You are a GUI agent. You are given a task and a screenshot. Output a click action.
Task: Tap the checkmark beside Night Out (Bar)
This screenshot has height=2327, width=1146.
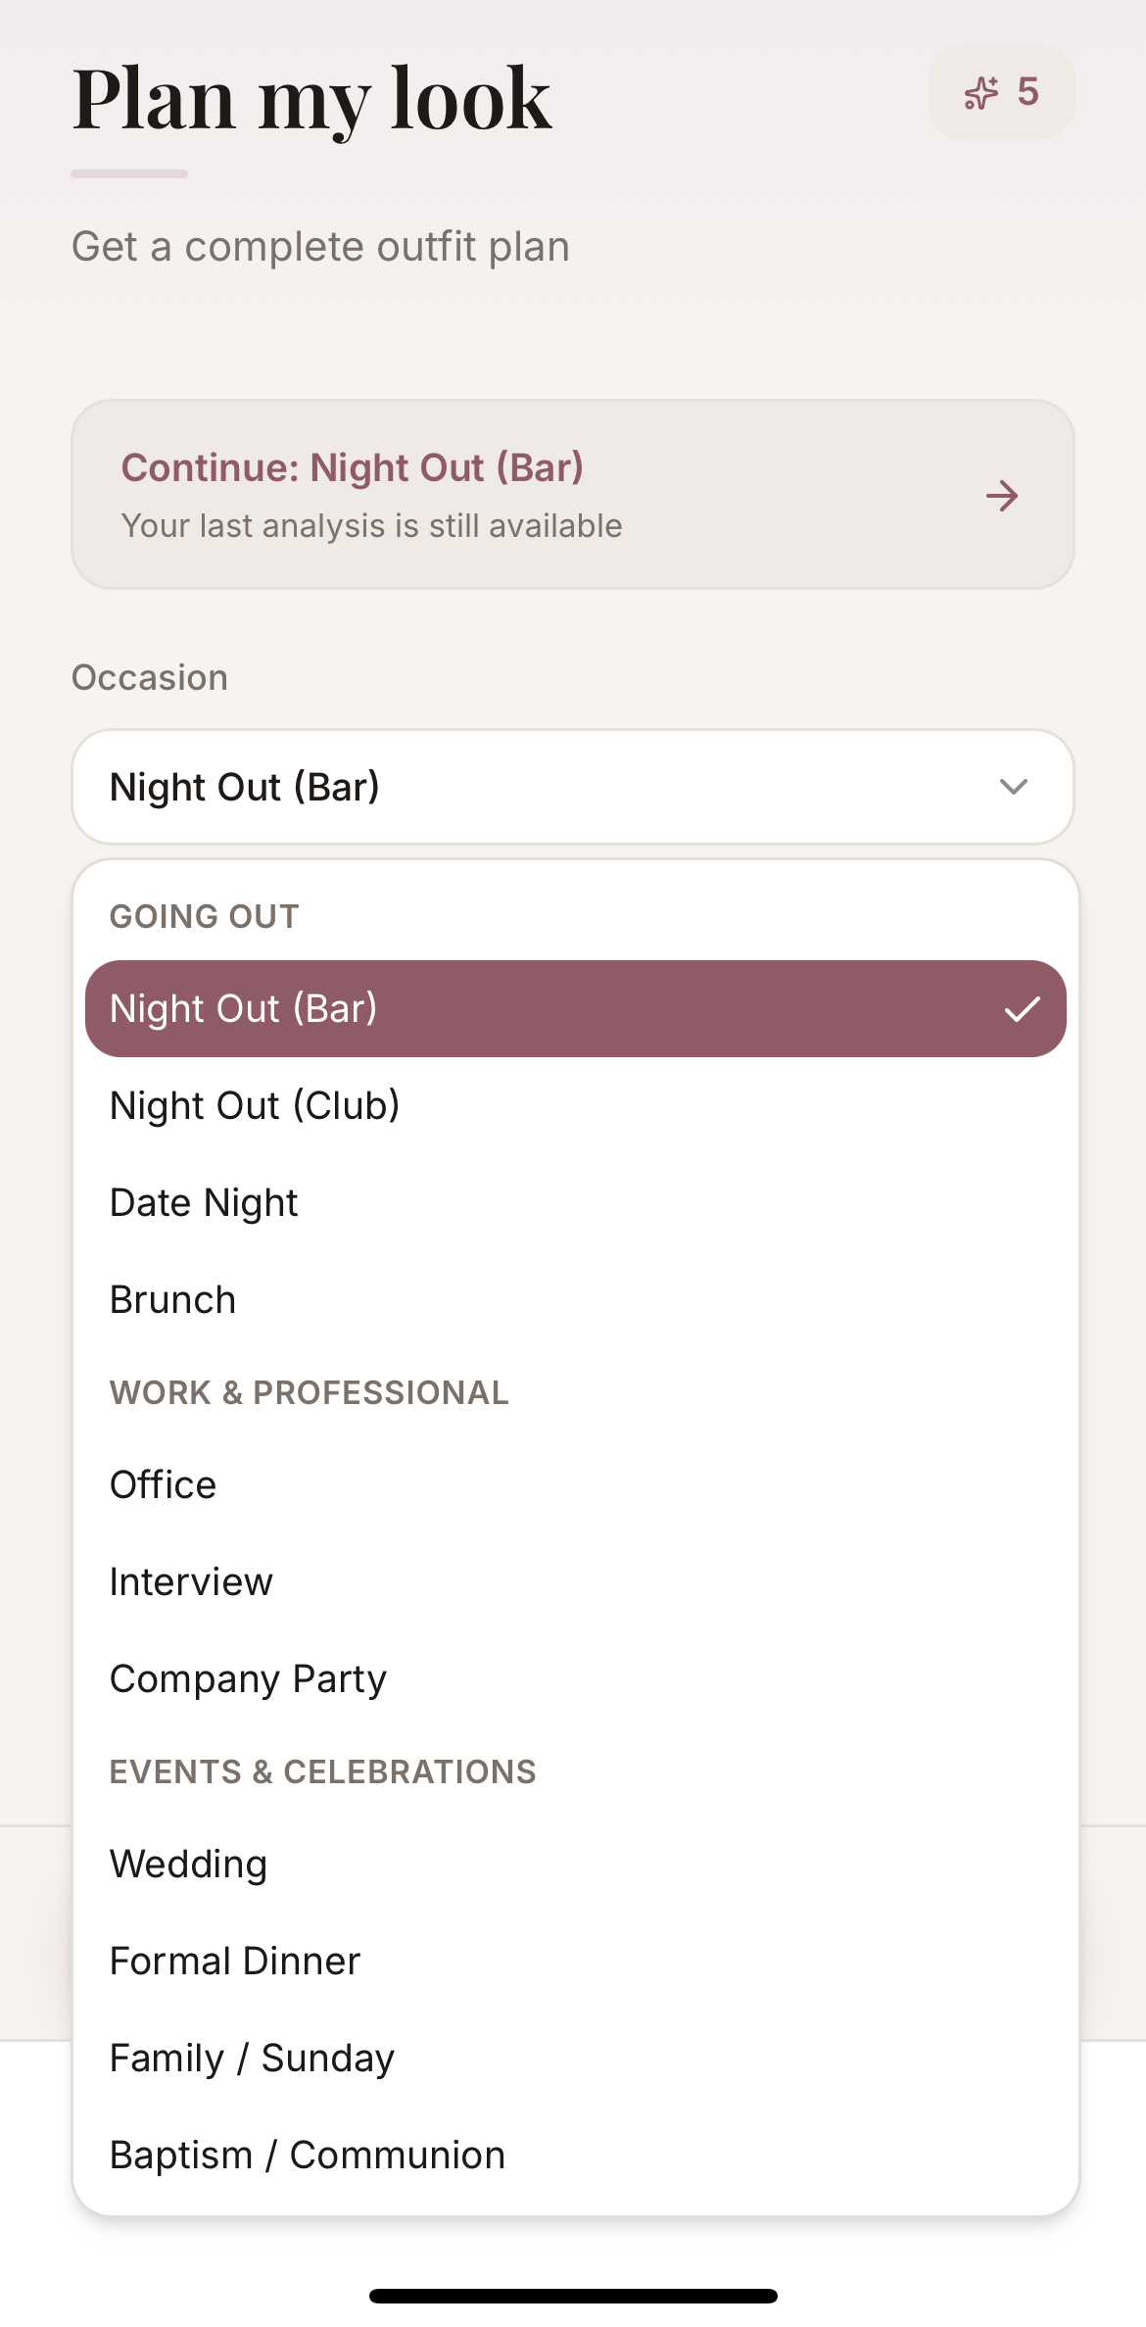click(x=1025, y=1007)
